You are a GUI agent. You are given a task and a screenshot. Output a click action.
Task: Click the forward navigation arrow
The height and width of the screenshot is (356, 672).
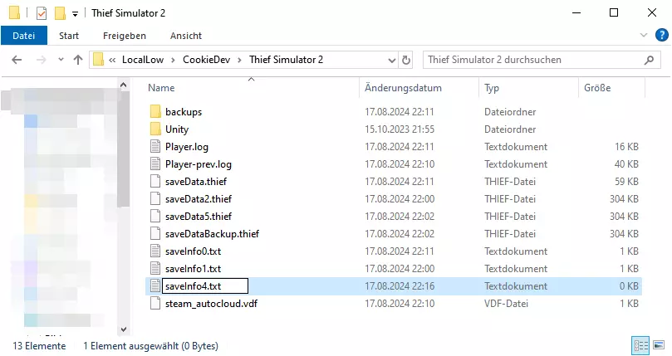tap(42, 60)
